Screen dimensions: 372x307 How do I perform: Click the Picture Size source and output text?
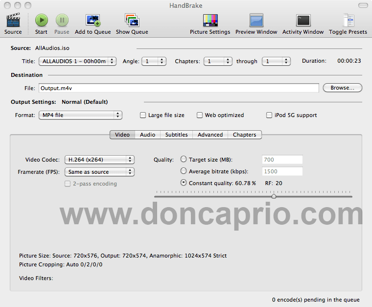pyautogui.click(x=123, y=256)
